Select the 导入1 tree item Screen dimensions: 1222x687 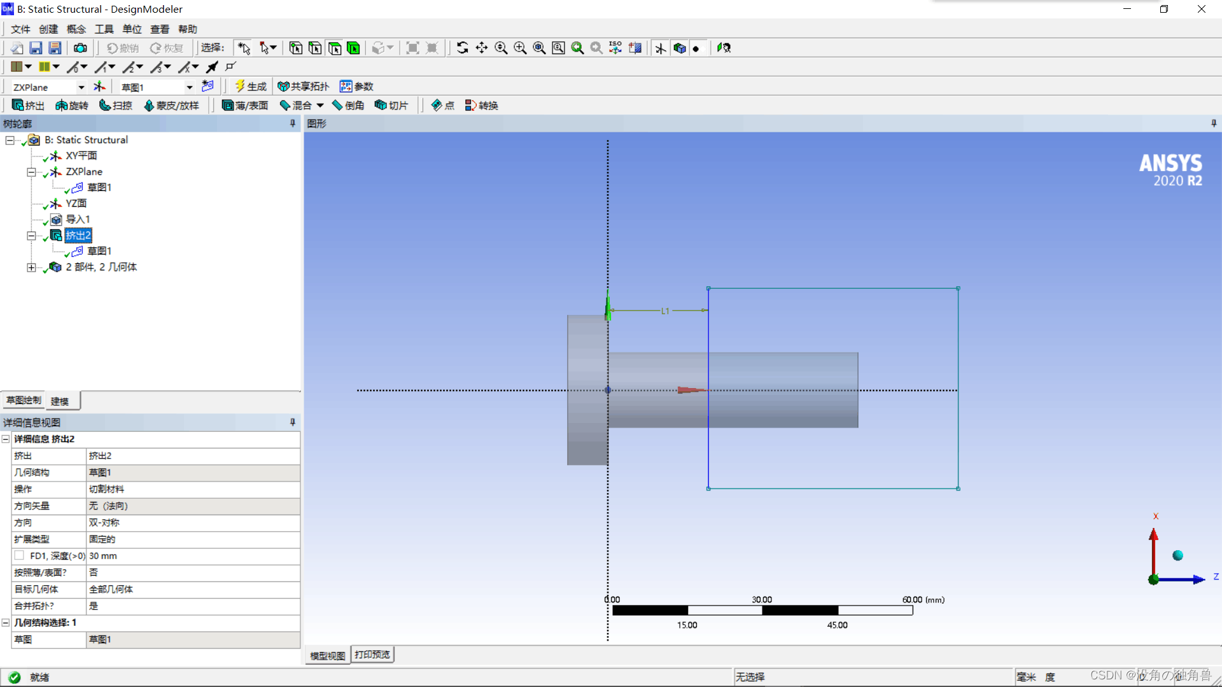pos(78,219)
